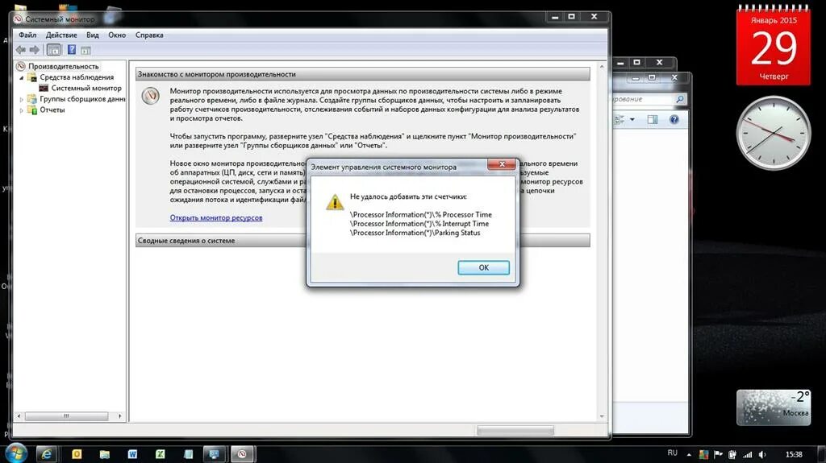The image size is (826, 463).
Task: Click left arrow of tree horizontal scrollbar
Action: (x=19, y=416)
